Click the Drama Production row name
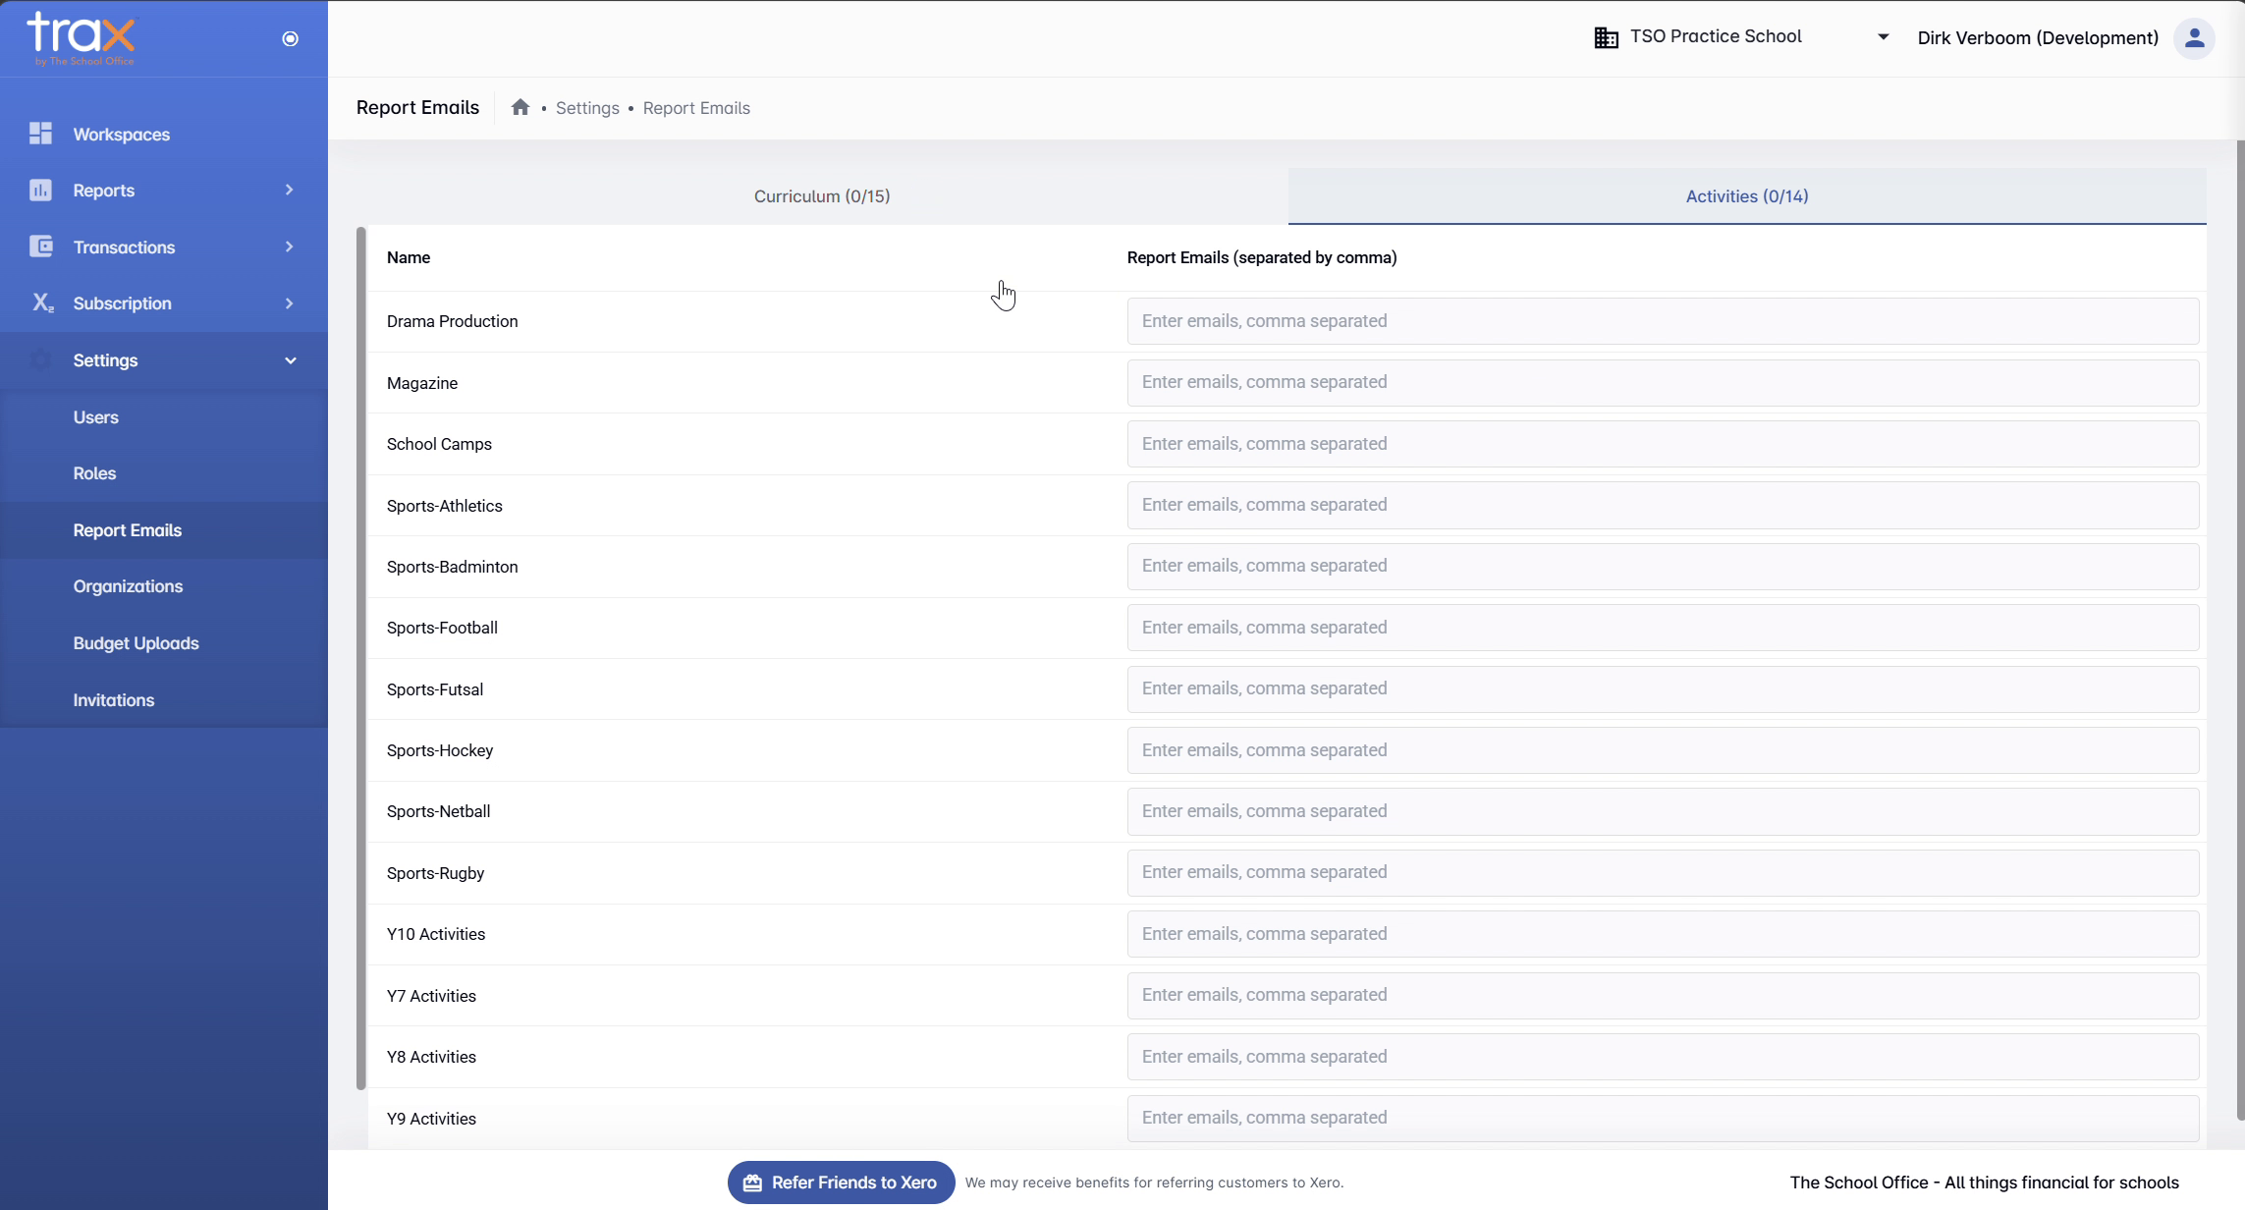Viewport: 2245px width, 1210px height. [452, 321]
